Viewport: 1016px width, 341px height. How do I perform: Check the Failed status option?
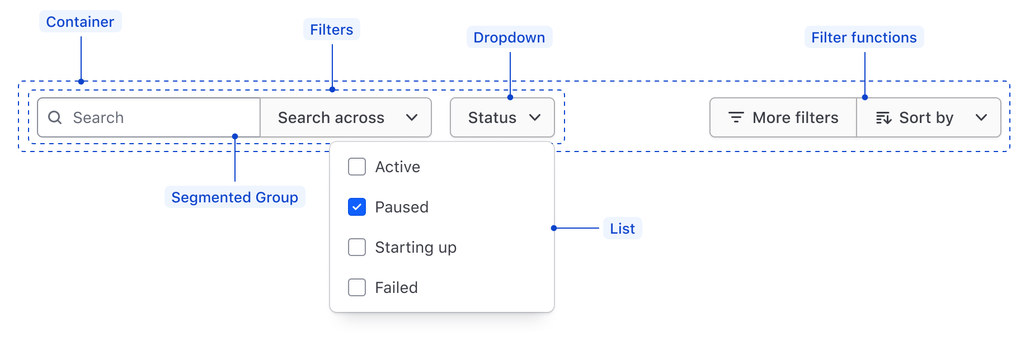pyautogui.click(x=356, y=287)
